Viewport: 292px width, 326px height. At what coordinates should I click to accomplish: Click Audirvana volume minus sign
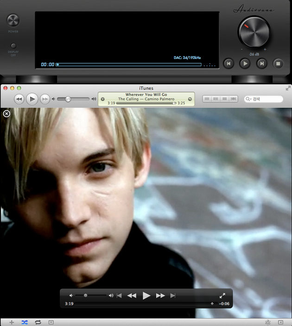pyautogui.click(x=241, y=50)
